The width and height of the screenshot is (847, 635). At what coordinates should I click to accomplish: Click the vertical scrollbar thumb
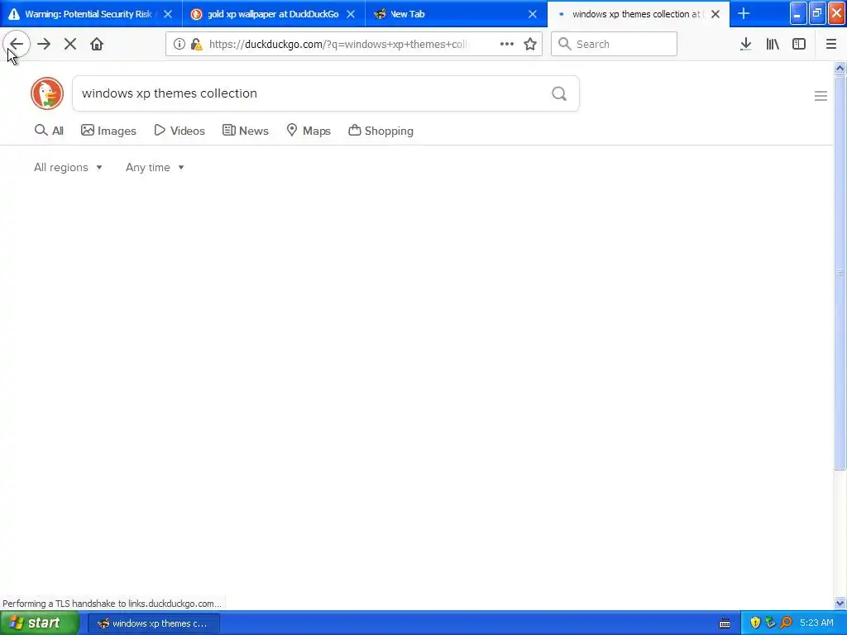point(840,273)
